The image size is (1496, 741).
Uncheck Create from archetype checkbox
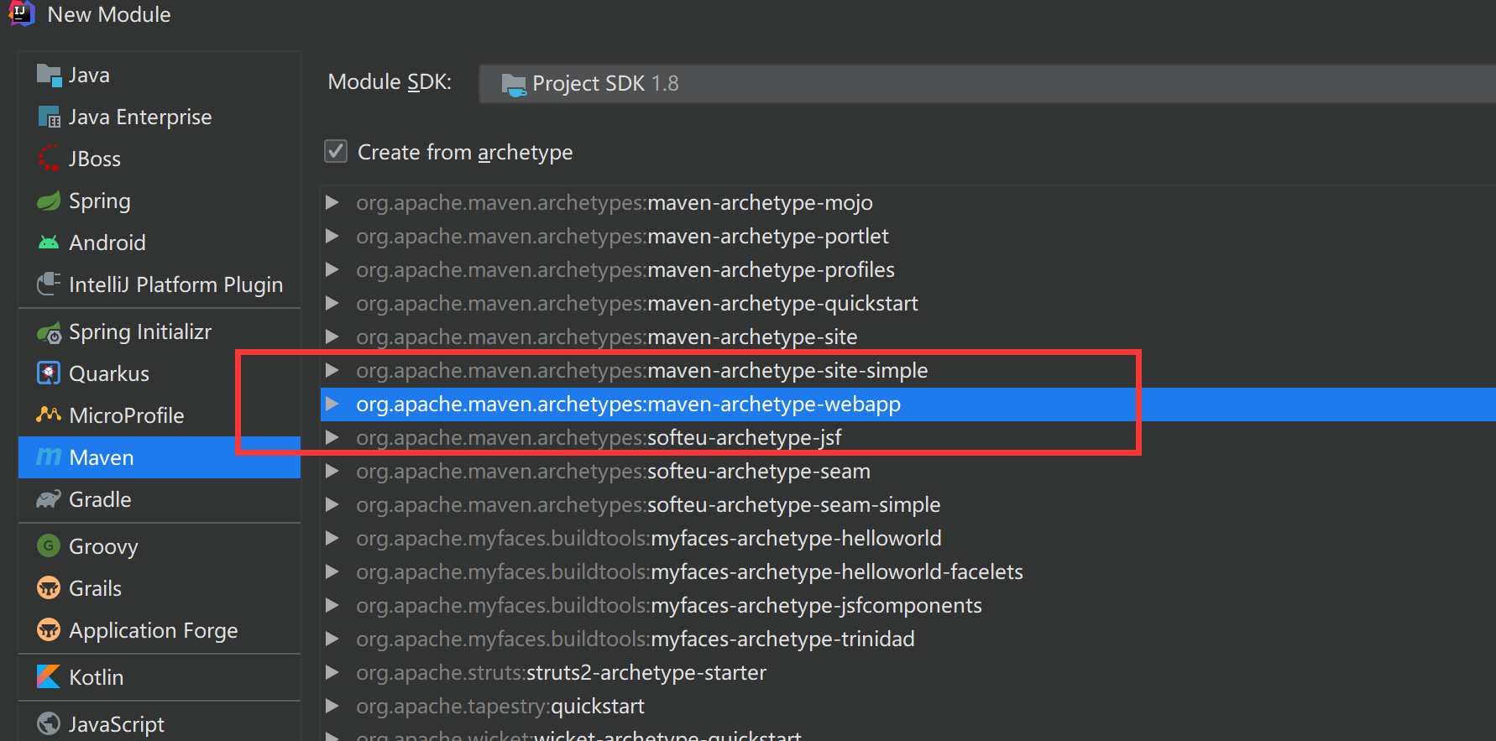(336, 151)
